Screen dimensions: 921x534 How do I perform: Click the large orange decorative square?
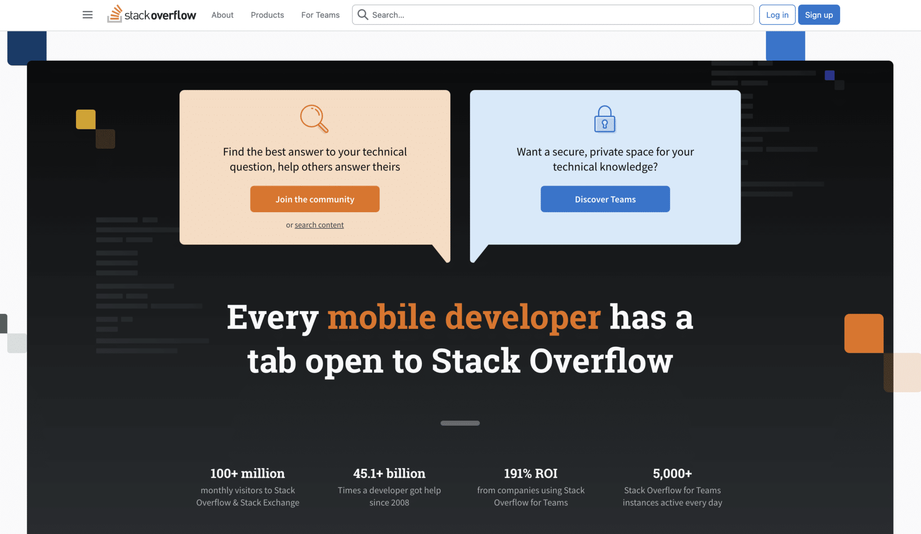click(863, 333)
